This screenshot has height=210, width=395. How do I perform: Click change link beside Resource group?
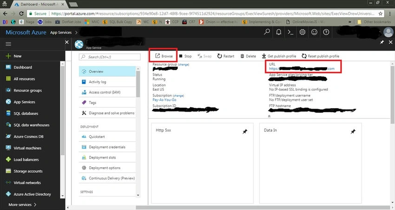(x=184, y=65)
